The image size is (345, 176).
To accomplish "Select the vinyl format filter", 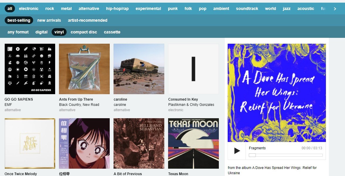I will click(x=59, y=32).
